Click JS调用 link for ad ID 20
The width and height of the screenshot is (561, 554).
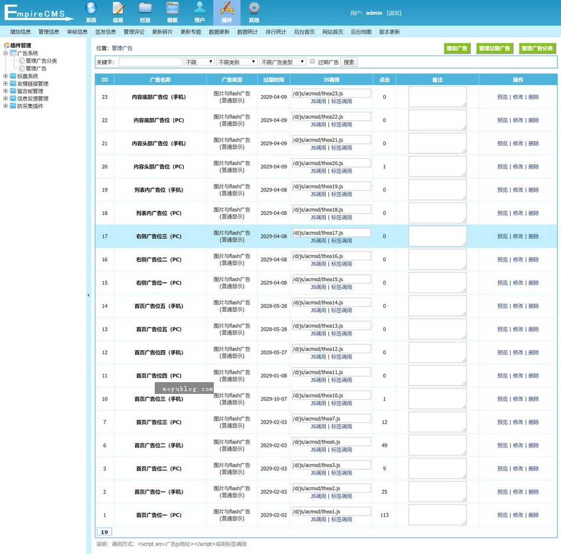click(318, 171)
